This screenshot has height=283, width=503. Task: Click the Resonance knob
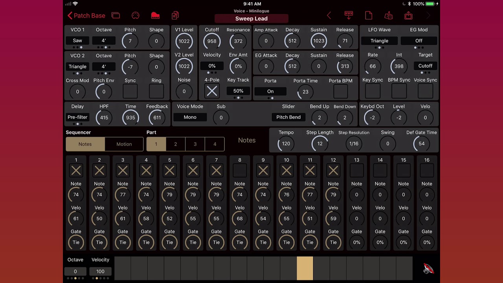[x=238, y=41]
